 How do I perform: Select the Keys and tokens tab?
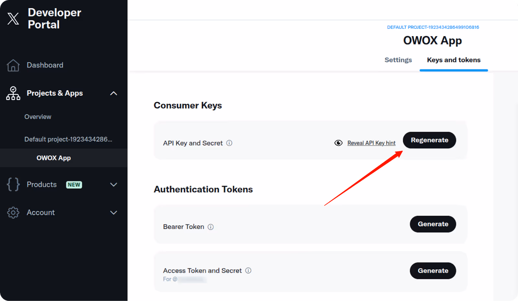click(x=453, y=60)
